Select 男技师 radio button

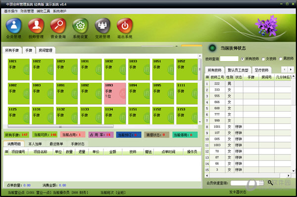pos(281,59)
